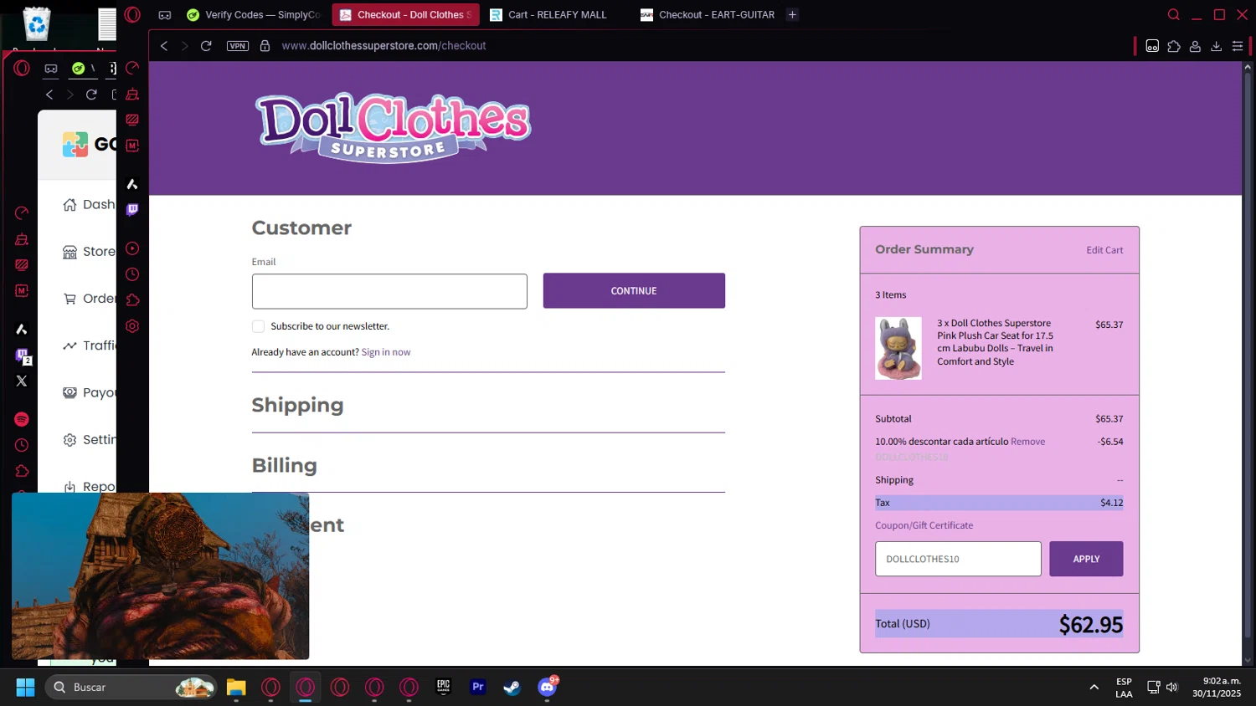Screen dimensions: 1256x706
Task: Open the tab search magnifier icon
Action: 1174,15
